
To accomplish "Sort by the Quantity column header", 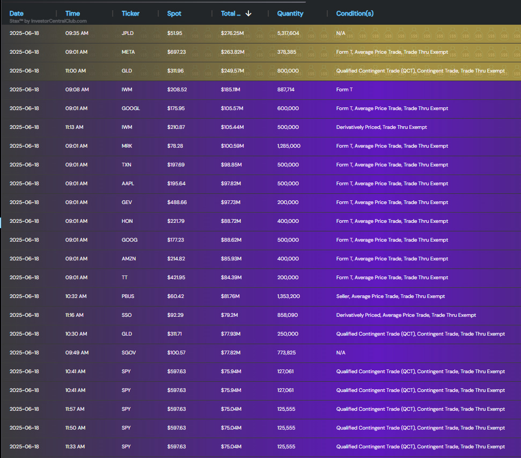I will click(290, 13).
